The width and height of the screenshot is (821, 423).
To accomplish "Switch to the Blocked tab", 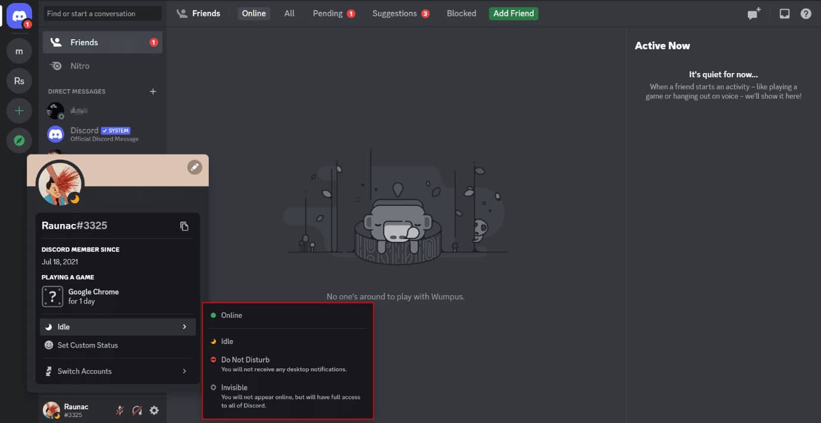I will click(461, 13).
